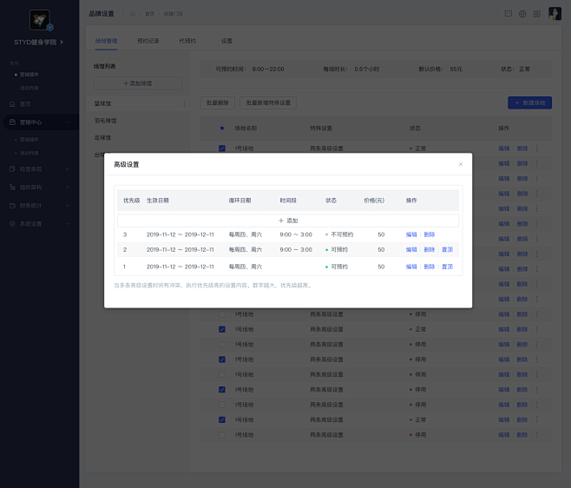Open the grid apps icon in header
The height and width of the screenshot is (488, 571).
tap(537, 14)
